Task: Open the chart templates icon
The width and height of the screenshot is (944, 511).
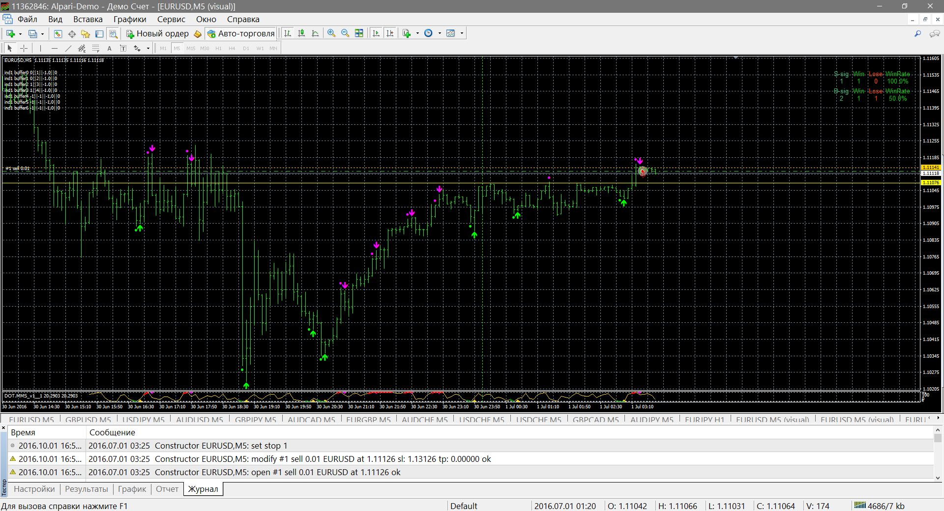Action: [x=450, y=33]
